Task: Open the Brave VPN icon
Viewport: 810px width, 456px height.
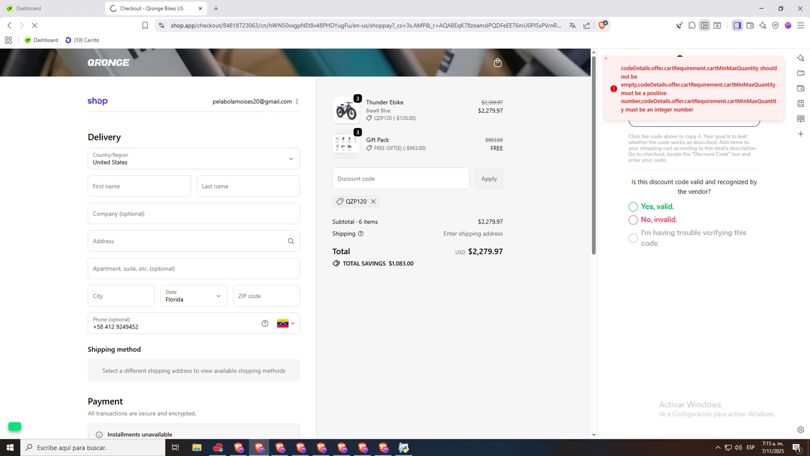Action: click(x=775, y=25)
